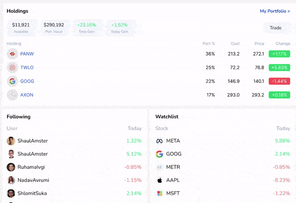Open the AXON holding link
This screenshot has width=296, height=203.
27,95
